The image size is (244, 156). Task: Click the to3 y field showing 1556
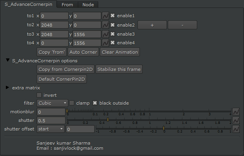[x=87, y=34]
